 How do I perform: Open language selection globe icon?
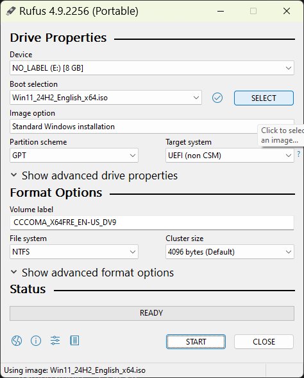[x=17, y=341]
